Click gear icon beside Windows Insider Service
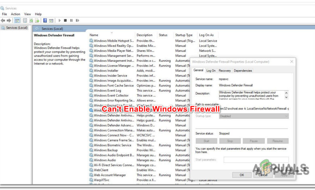Viewport: 315px width, 190px height. coord(91,76)
